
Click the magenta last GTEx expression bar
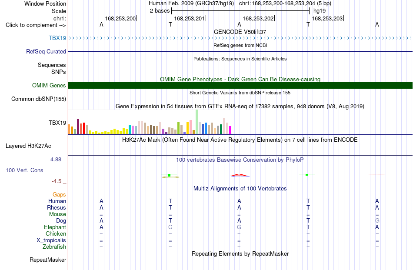coord(230,130)
